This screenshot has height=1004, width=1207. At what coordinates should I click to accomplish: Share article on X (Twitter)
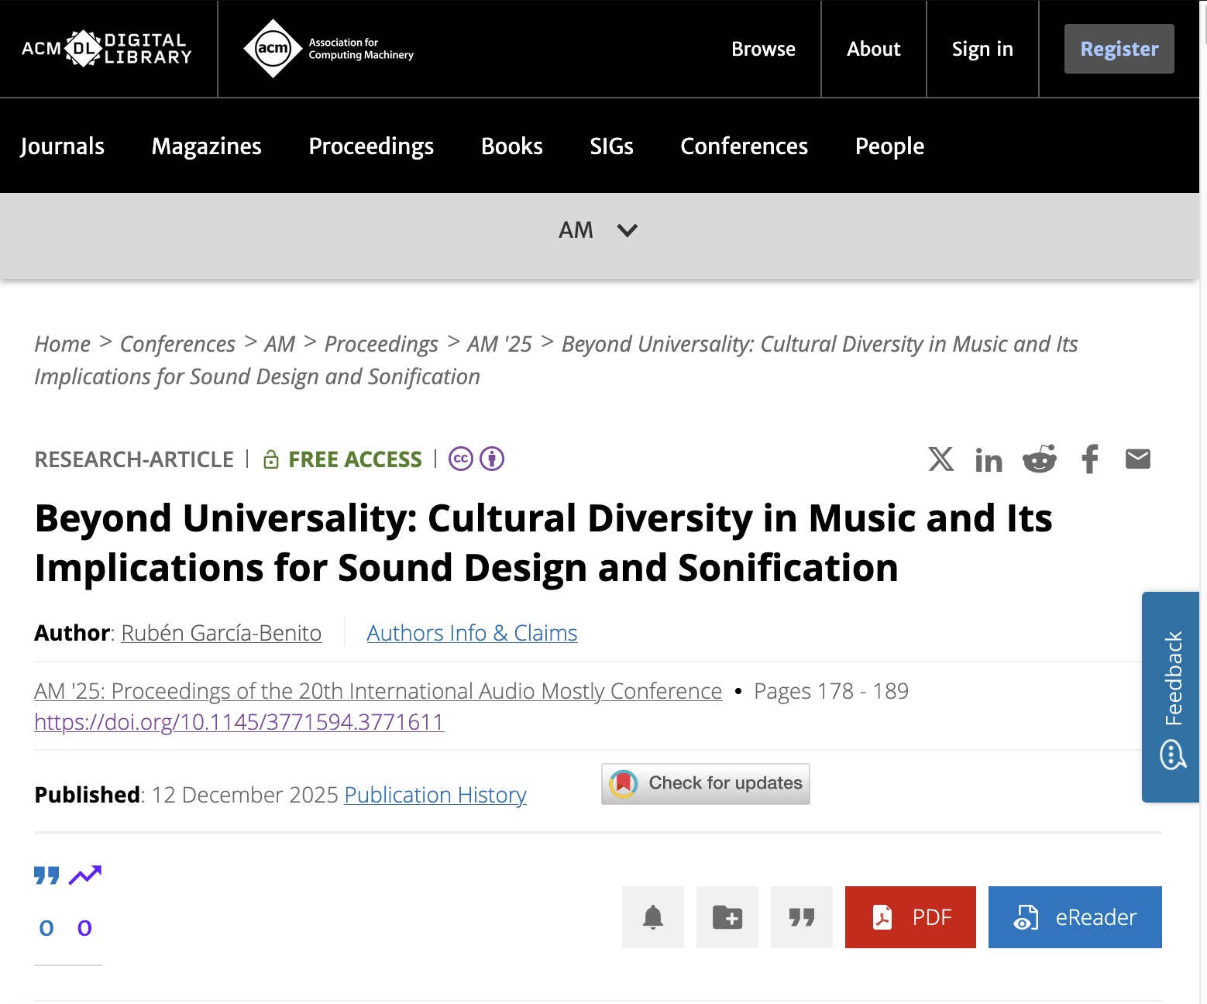tap(940, 459)
